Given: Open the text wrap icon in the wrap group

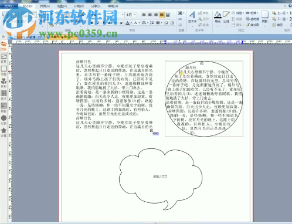Looking at the screenshot, I should [x=180, y=13].
